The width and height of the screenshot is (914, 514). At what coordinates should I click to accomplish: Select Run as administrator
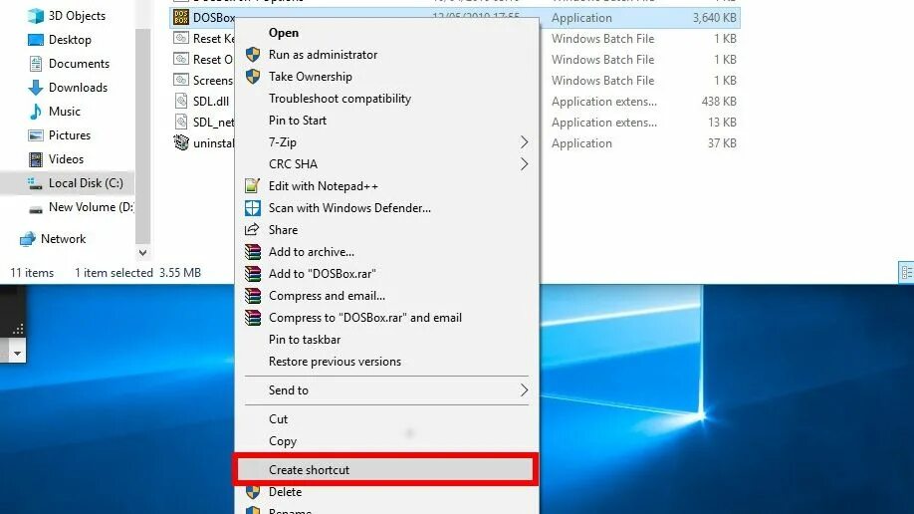(x=323, y=55)
